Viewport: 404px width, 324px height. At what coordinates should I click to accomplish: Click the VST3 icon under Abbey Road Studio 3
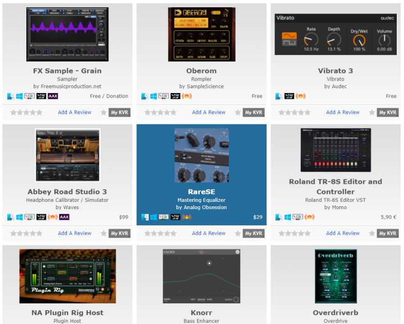point(41,217)
